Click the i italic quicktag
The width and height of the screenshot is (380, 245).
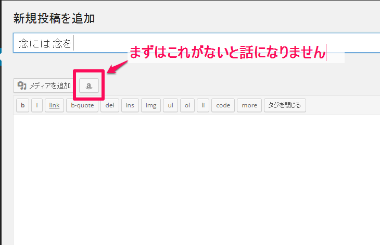coord(37,105)
